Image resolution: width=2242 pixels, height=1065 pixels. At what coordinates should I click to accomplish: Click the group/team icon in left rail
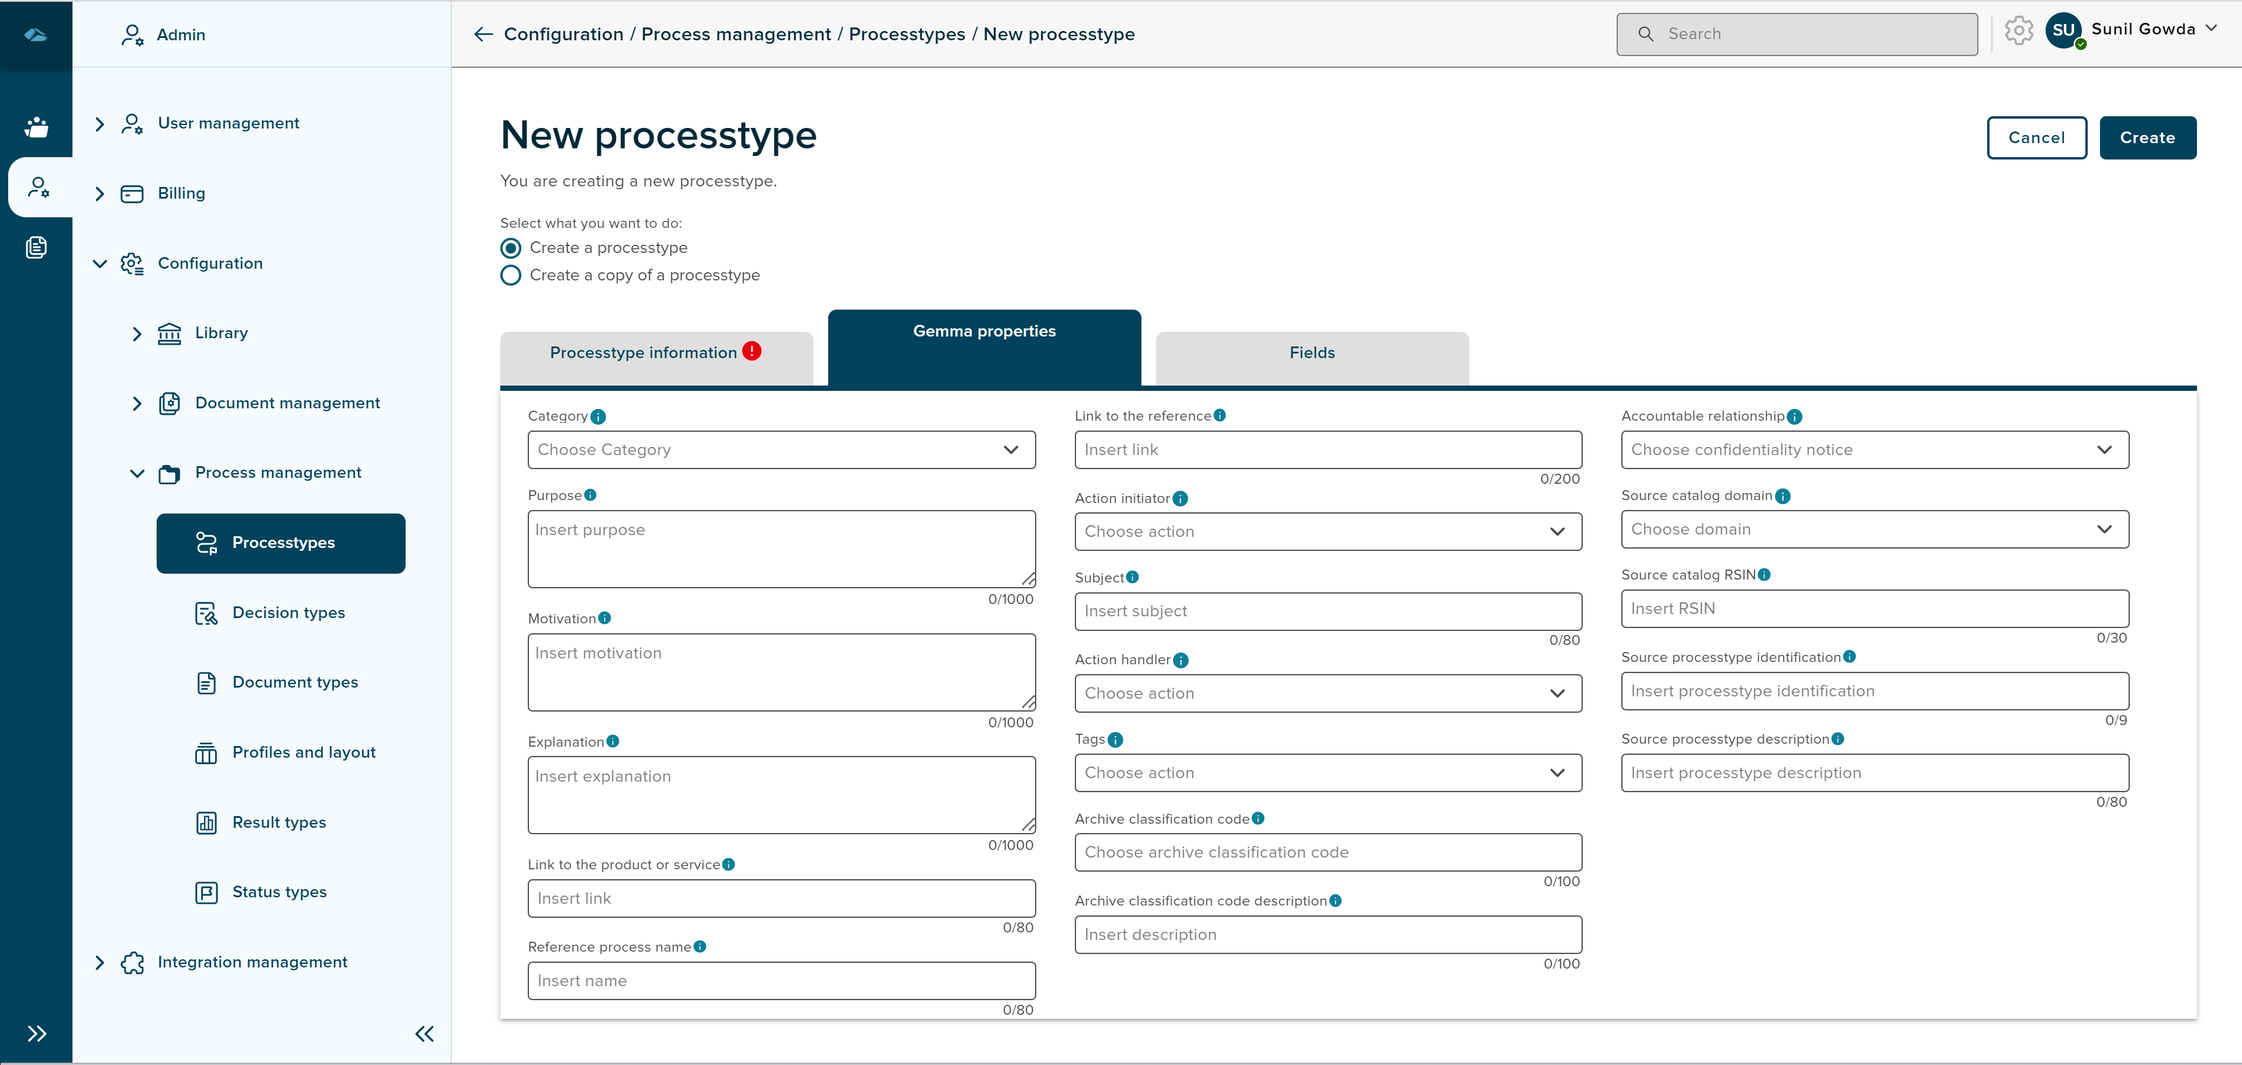click(37, 127)
